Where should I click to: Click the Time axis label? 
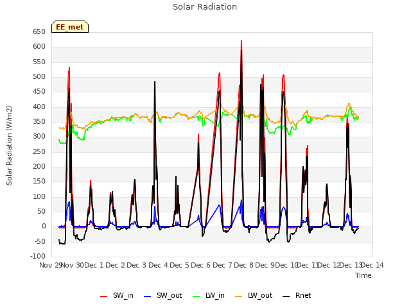point(363,275)
